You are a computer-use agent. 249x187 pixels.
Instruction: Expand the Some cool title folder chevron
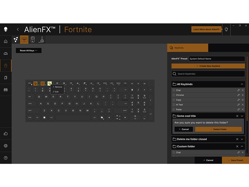click(242, 116)
